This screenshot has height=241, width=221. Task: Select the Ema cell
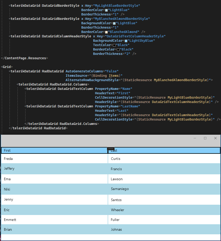[54, 179]
